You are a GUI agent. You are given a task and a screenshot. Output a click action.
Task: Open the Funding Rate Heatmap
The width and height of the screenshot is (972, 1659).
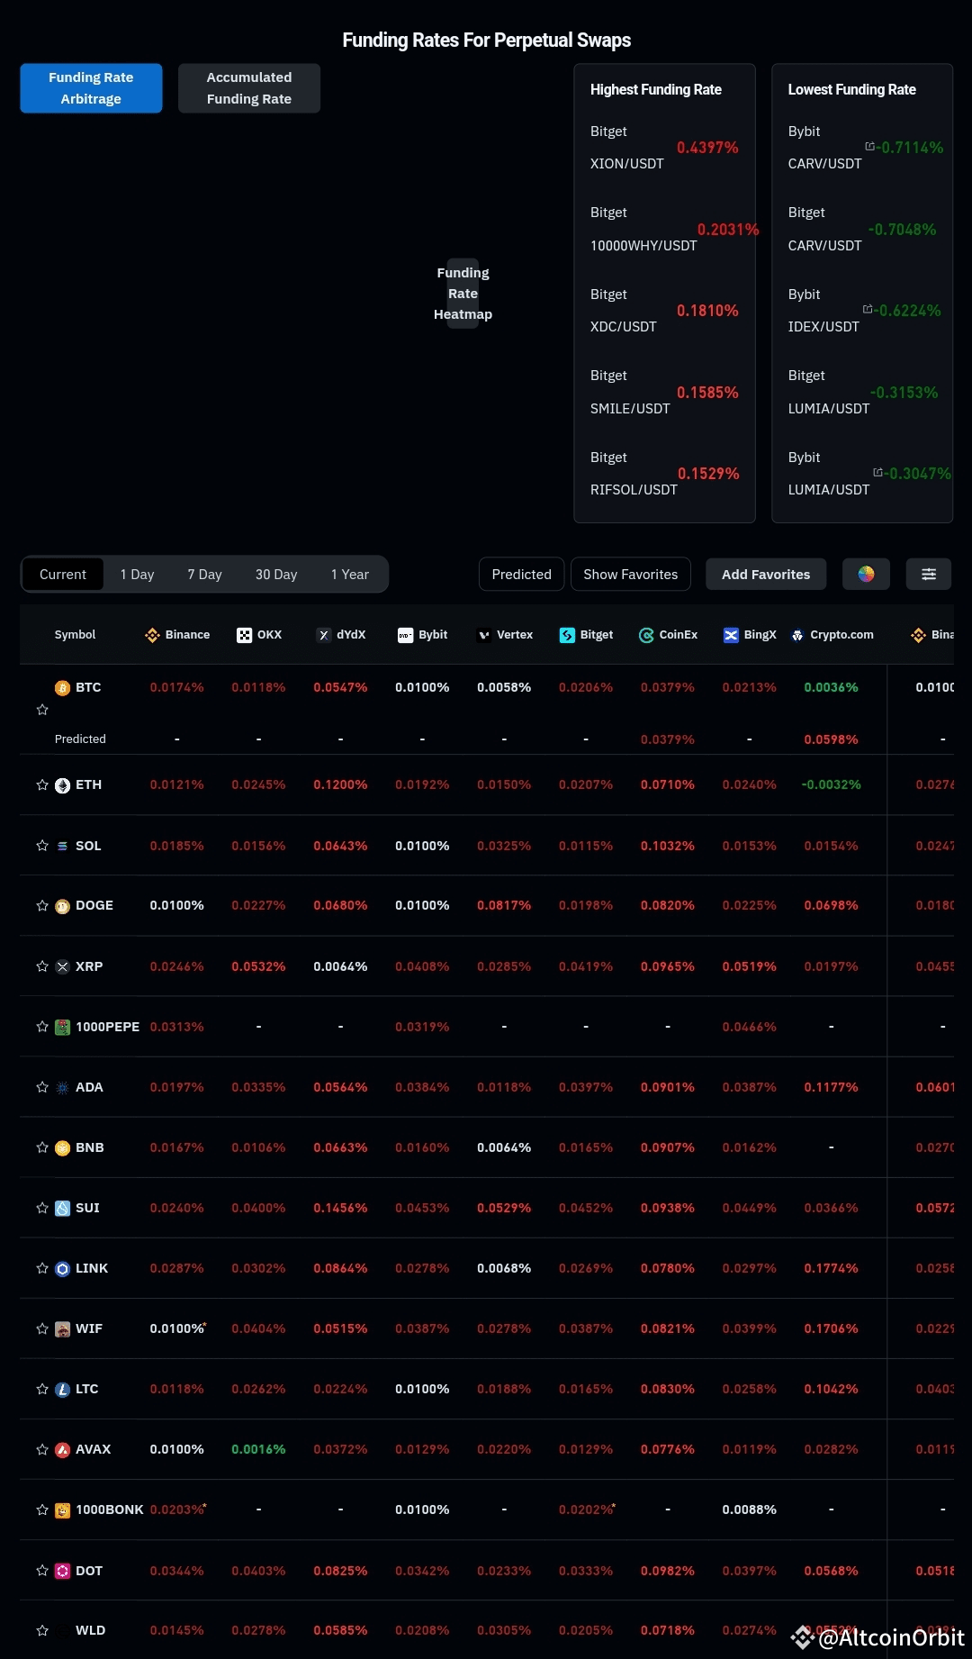463,294
